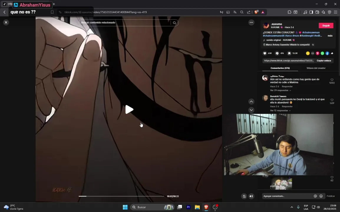Open the browser hamburger menu
This screenshot has width=340, height=212.
336,12
